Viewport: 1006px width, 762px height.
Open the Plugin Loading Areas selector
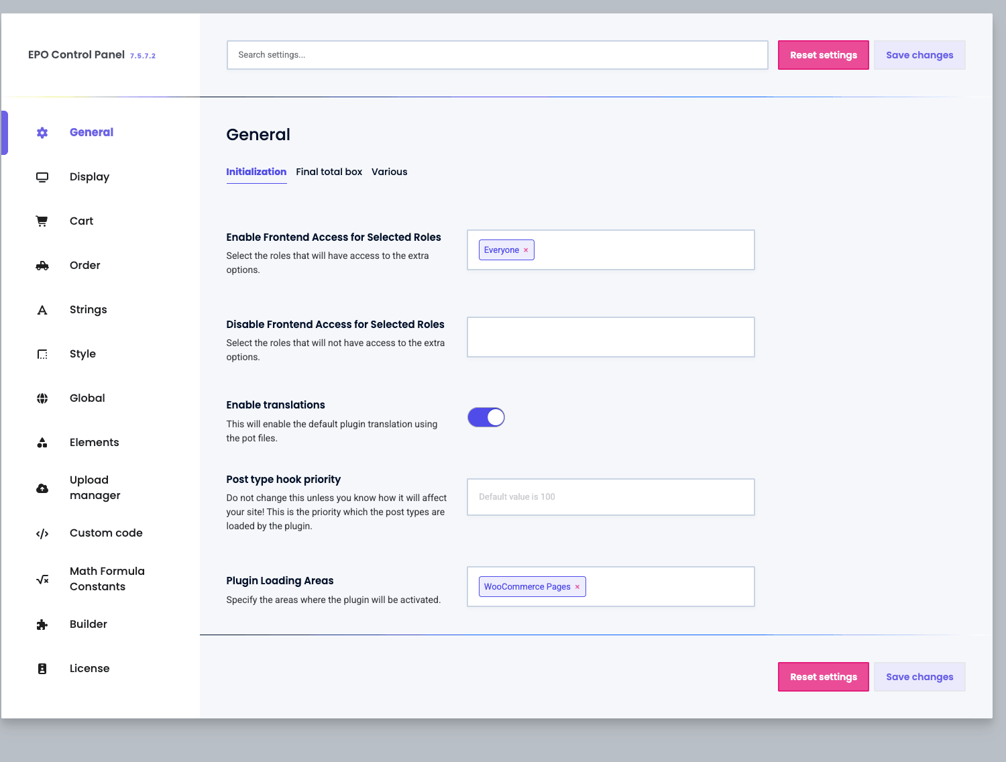pyautogui.click(x=611, y=587)
